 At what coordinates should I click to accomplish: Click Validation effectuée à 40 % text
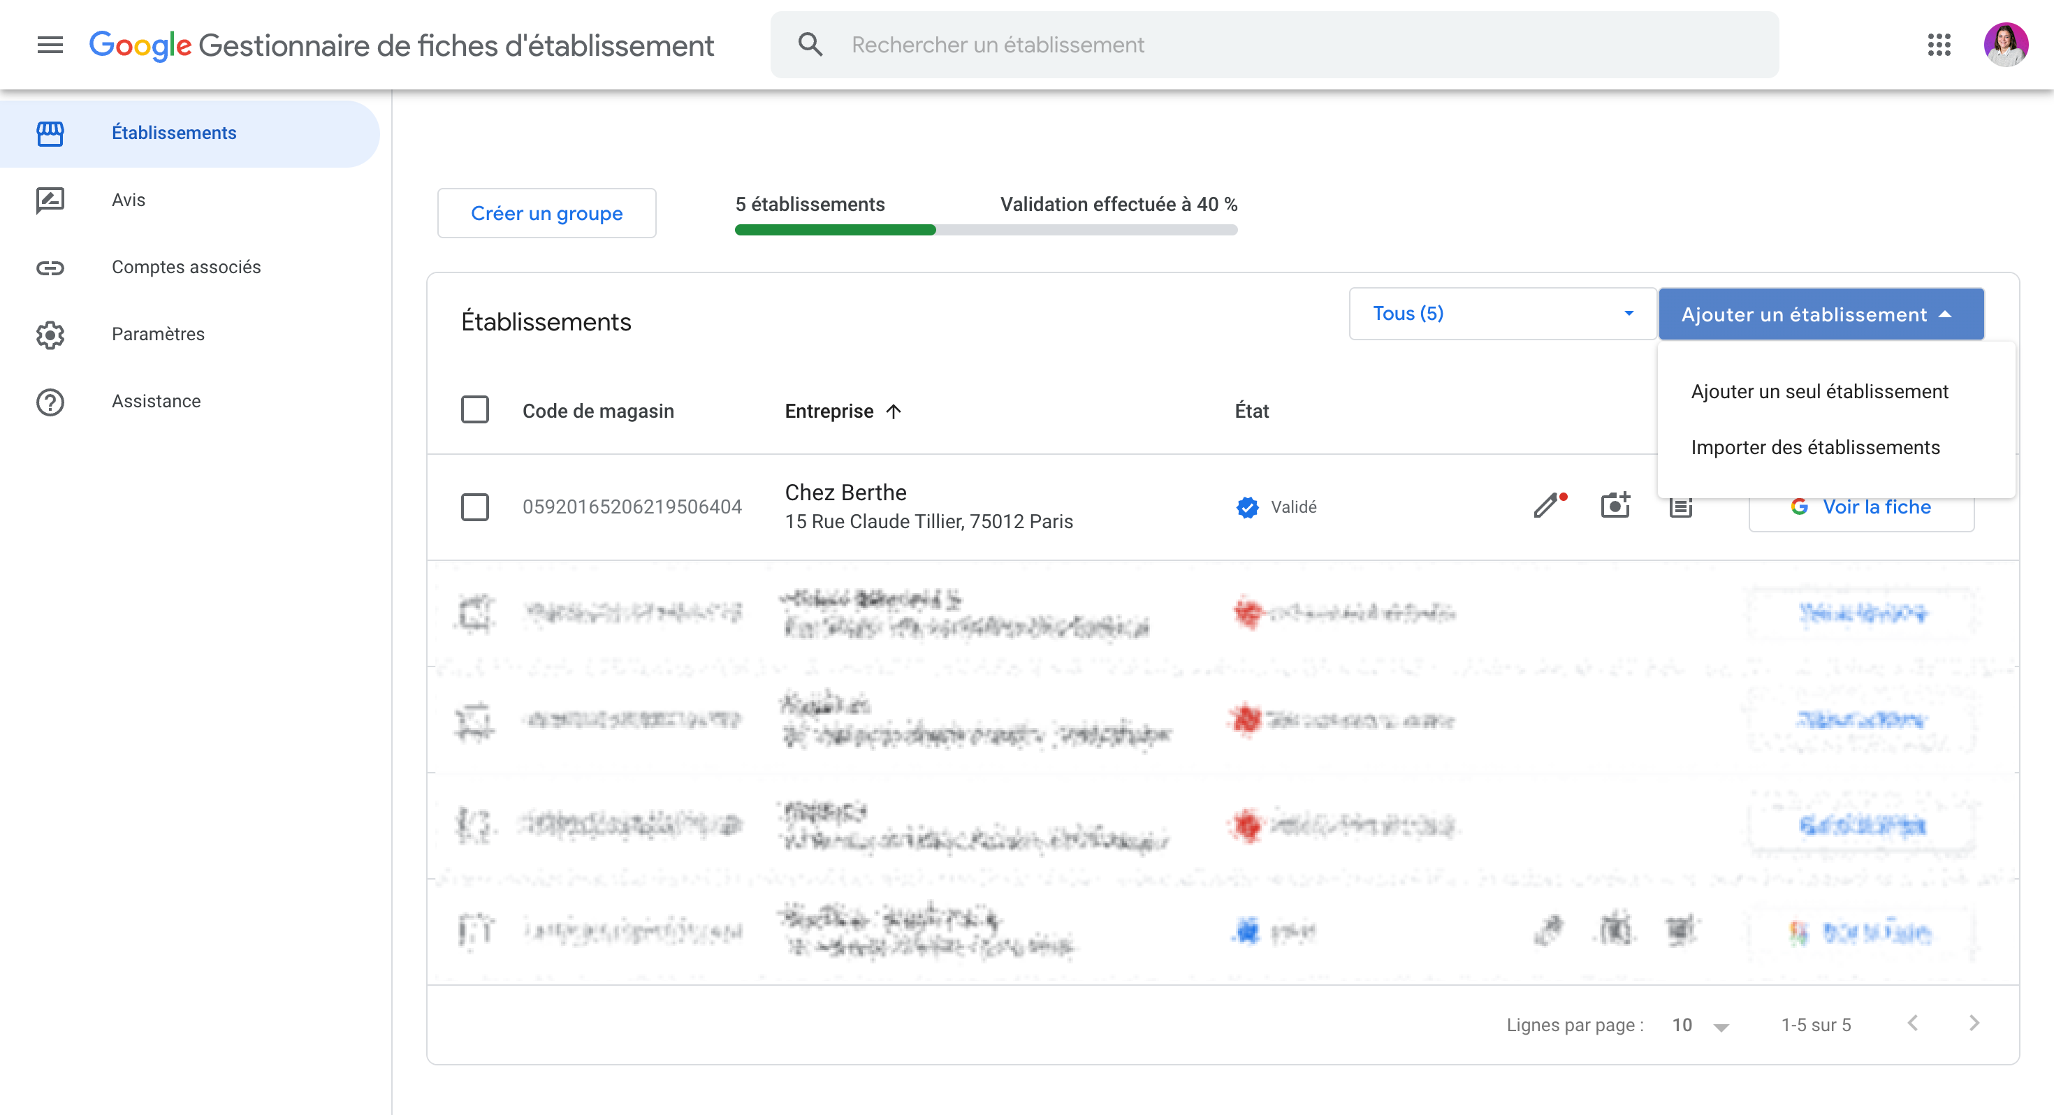pyautogui.click(x=1119, y=205)
